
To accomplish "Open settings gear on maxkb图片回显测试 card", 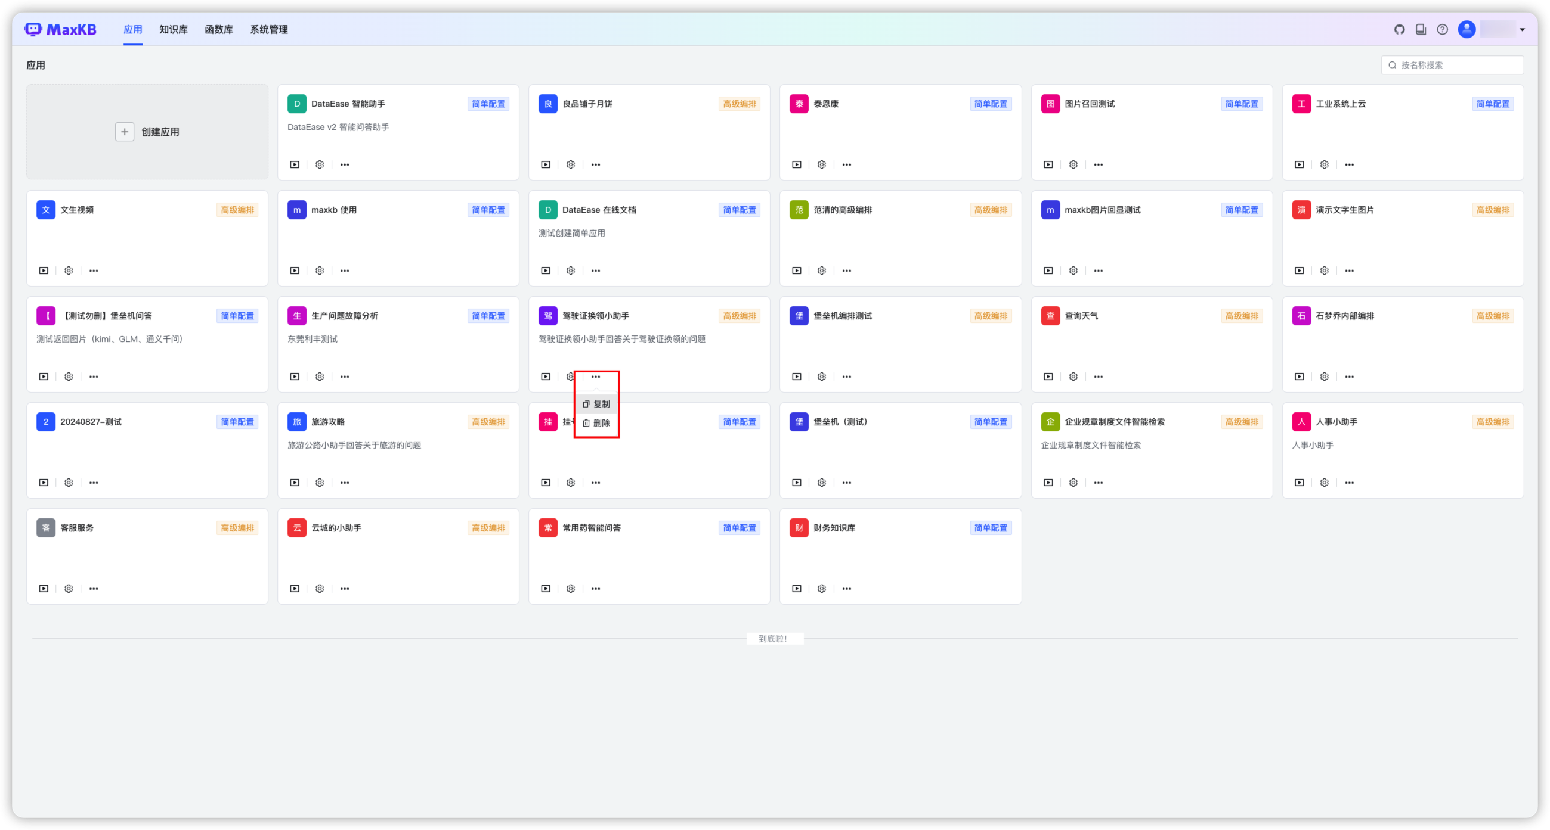I will (1073, 271).
